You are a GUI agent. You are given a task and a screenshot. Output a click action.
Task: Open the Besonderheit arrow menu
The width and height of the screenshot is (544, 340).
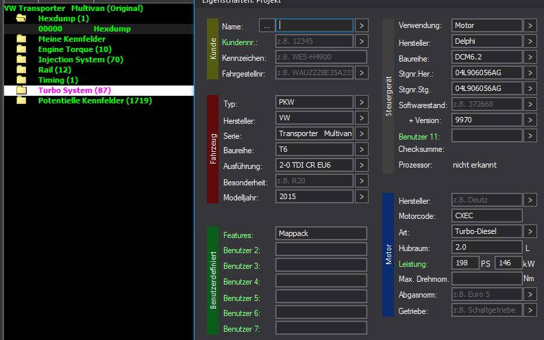(362, 181)
